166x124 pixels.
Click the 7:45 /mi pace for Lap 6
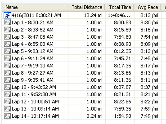pyautogui.click(x=149, y=59)
